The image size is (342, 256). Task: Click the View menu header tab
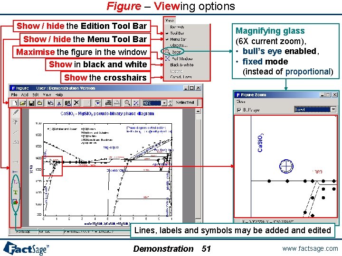170,20
